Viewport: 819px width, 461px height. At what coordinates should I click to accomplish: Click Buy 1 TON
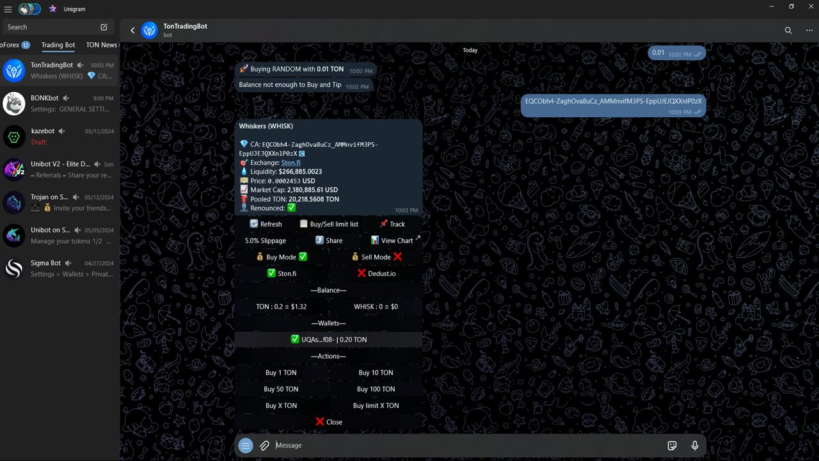click(282, 373)
